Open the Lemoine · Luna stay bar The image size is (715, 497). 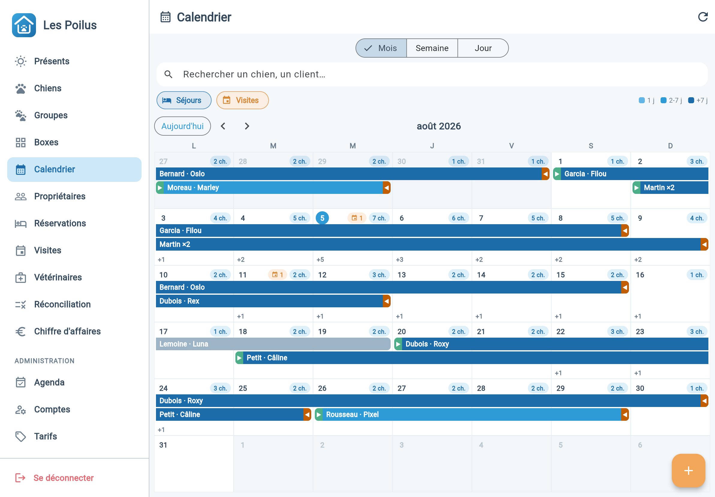[273, 344]
